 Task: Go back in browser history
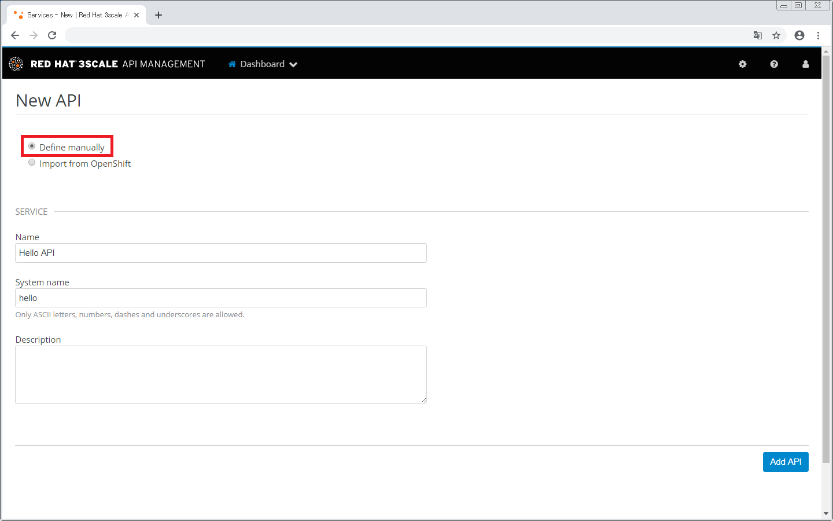tap(15, 35)
